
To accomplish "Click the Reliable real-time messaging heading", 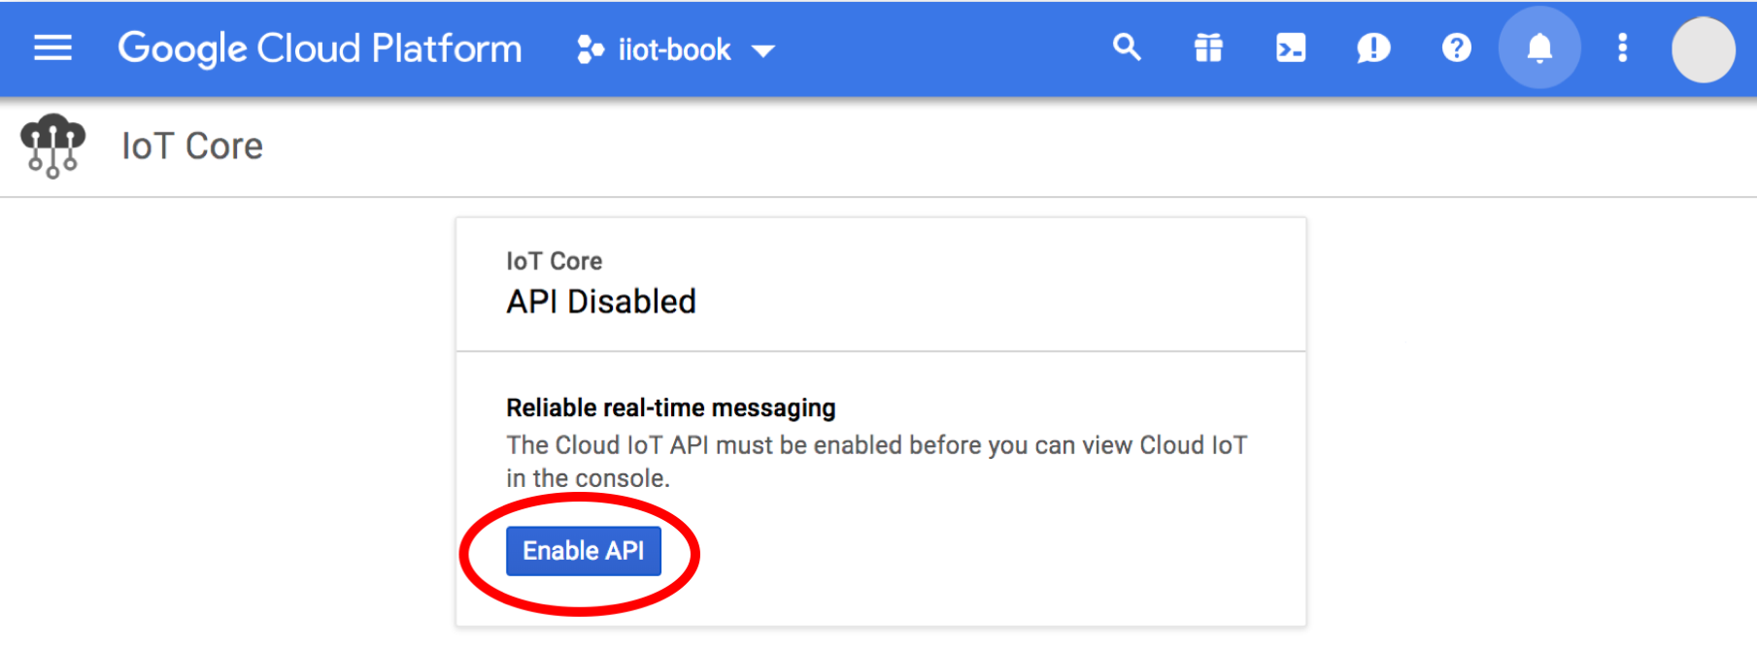I will [670, 407].
